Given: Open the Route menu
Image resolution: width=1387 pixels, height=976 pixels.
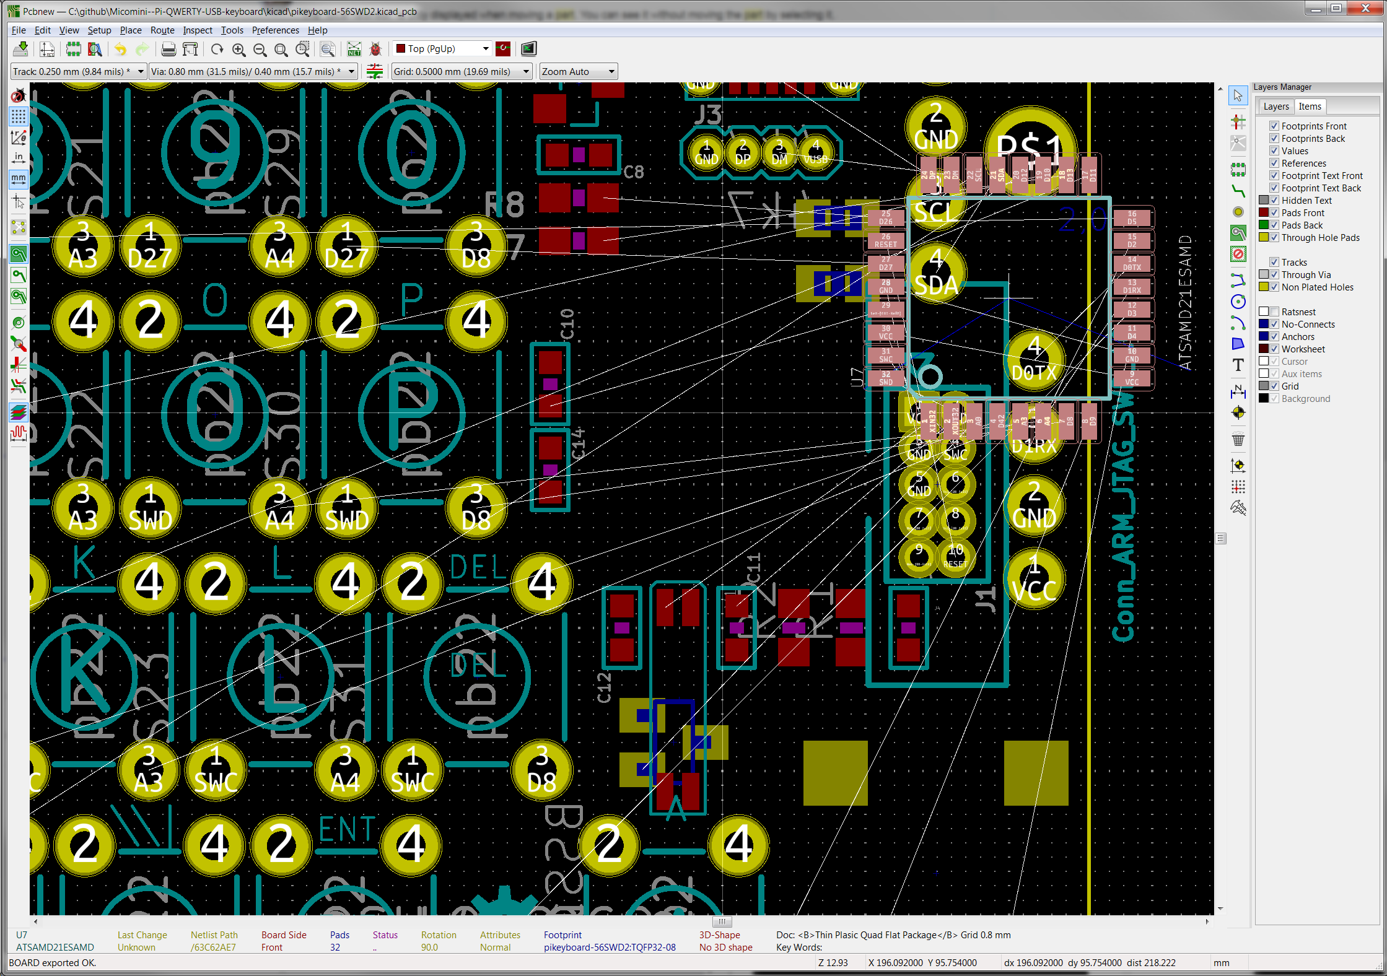Looking at the screenshot, I should point(162,30).
